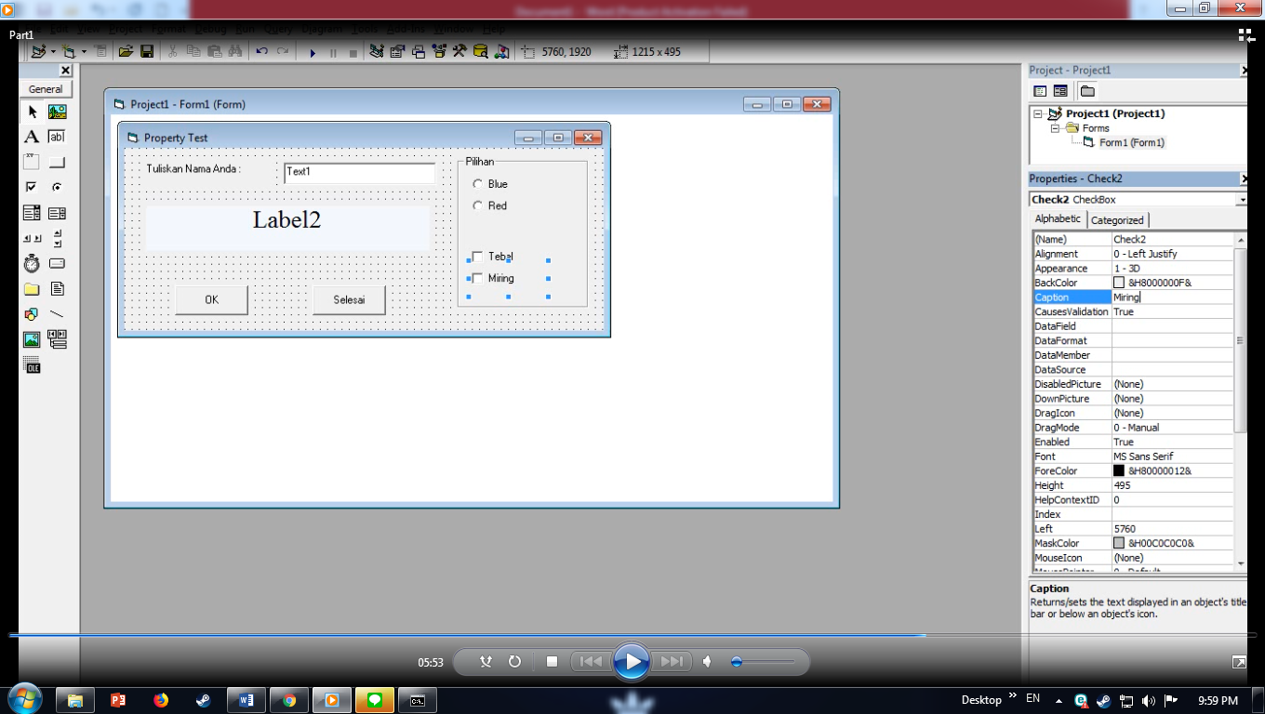Collapse the Forms folder node
The image size is (1265, 714).
(x=1056, y=128)
